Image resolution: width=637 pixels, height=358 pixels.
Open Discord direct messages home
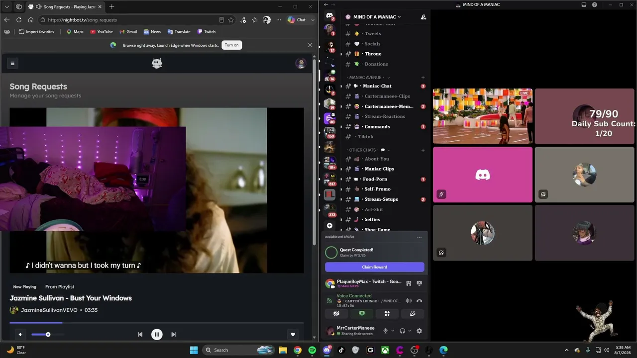tap(329, 16)
